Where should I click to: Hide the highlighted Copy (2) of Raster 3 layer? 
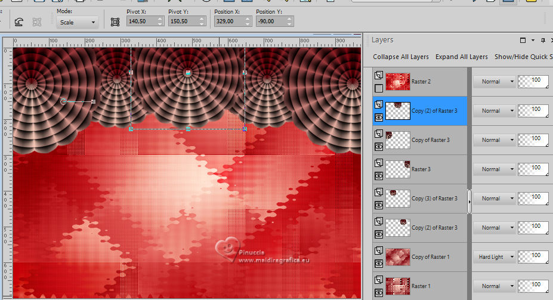tap(379, 117)
